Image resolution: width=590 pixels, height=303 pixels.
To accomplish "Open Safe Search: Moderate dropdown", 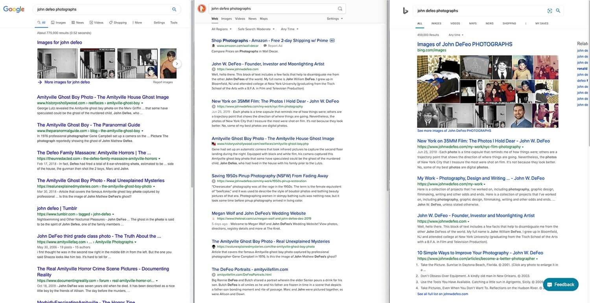I will 256,29.
